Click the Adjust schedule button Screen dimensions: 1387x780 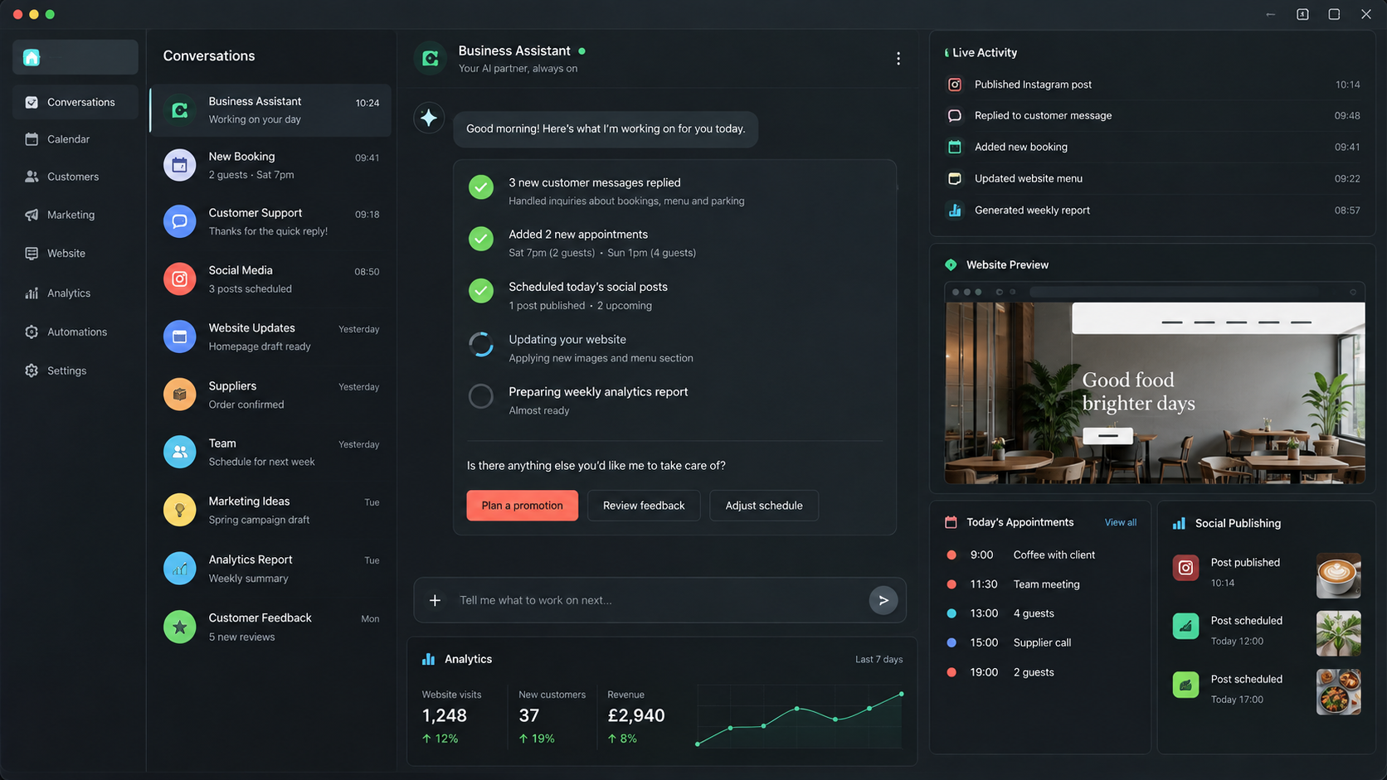point(764,506)
